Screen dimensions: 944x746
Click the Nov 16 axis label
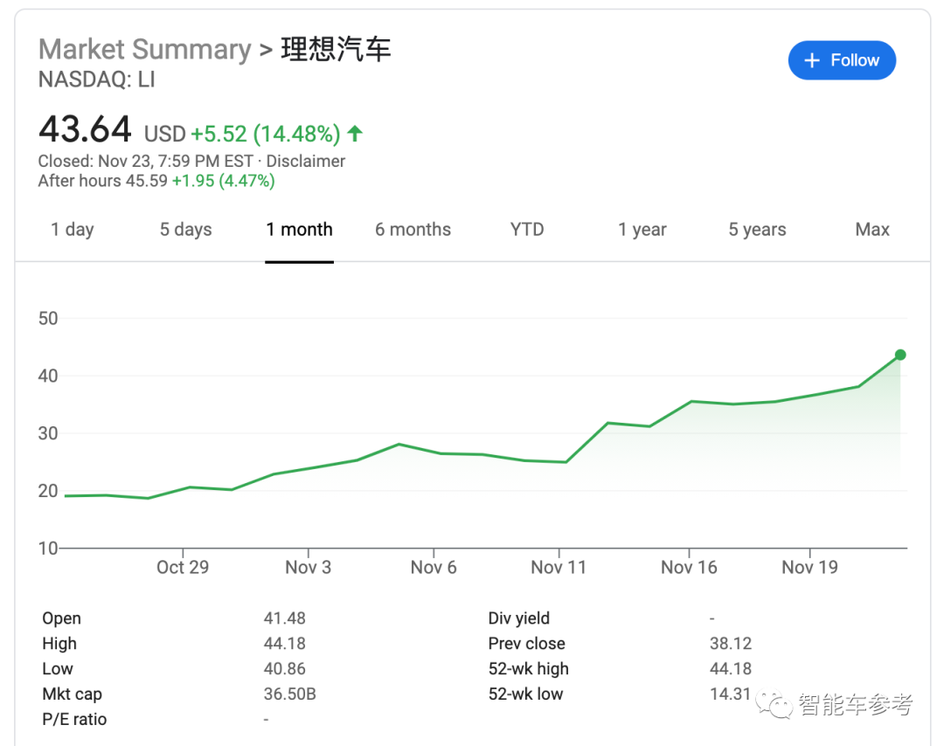click(690, 567)
